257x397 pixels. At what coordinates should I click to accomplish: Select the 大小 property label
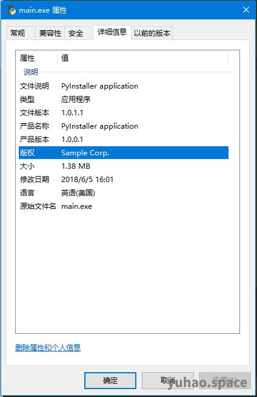tap(27, 166)
